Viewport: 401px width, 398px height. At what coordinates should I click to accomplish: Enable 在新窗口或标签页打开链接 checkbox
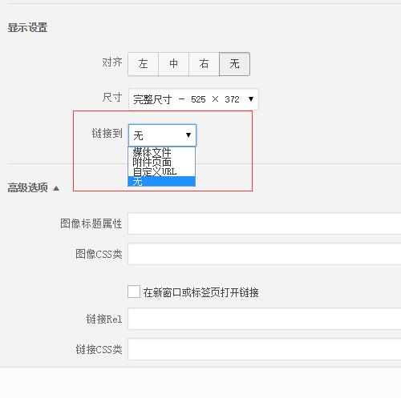click(x=134, y=291)
